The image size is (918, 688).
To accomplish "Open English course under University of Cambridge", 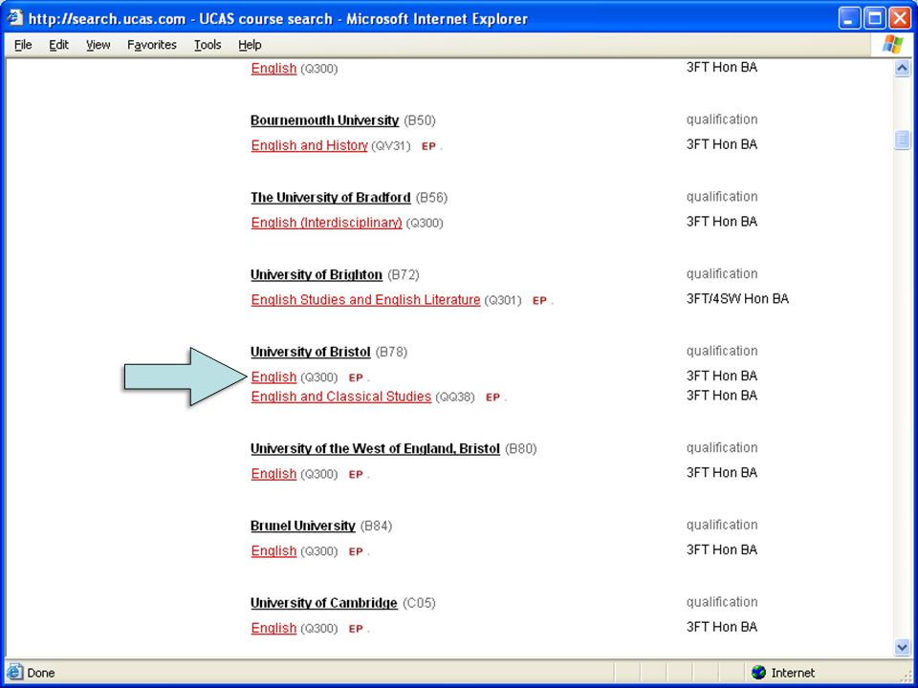I will [x=273, y=629].
